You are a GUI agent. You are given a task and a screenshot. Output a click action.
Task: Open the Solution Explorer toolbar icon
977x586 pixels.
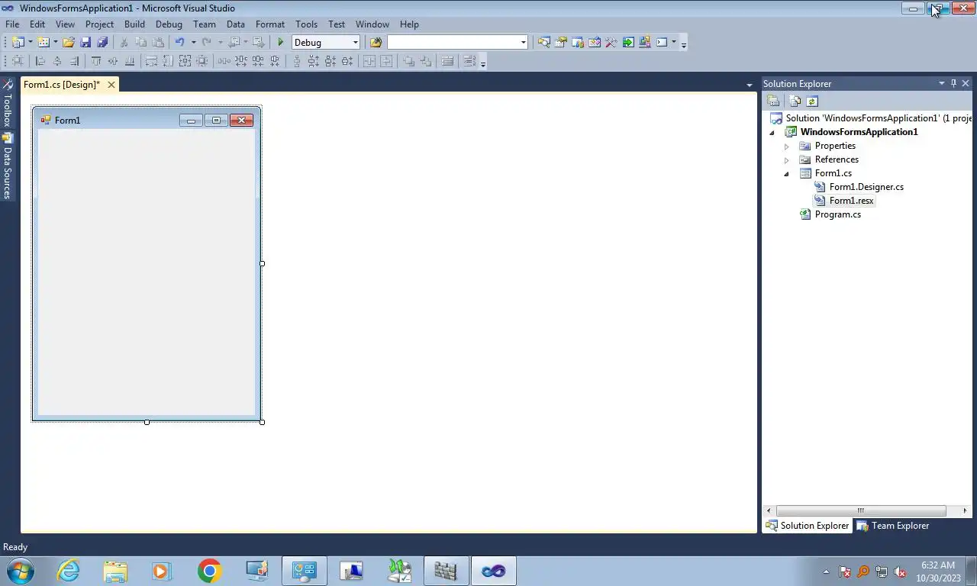(x=543, y=43)
